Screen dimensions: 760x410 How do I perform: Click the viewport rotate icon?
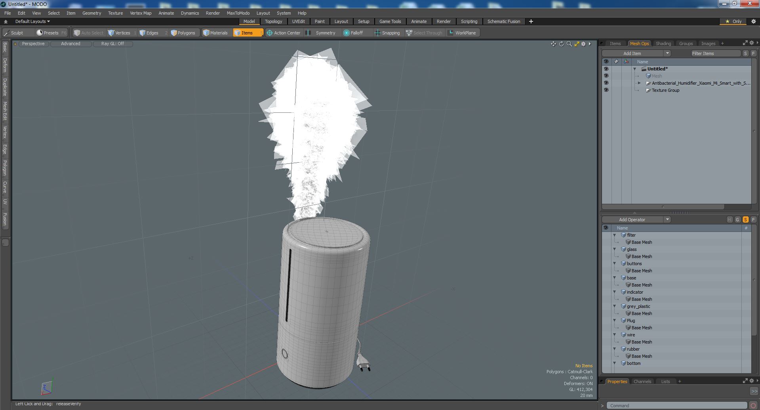tap(561, 44)
